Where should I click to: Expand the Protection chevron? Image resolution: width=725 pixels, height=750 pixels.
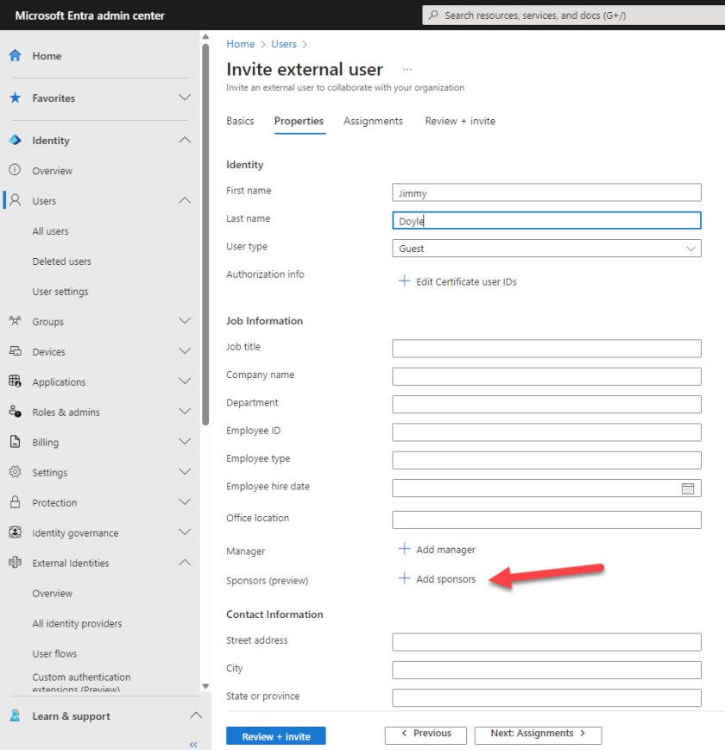[x=185, y=501]
